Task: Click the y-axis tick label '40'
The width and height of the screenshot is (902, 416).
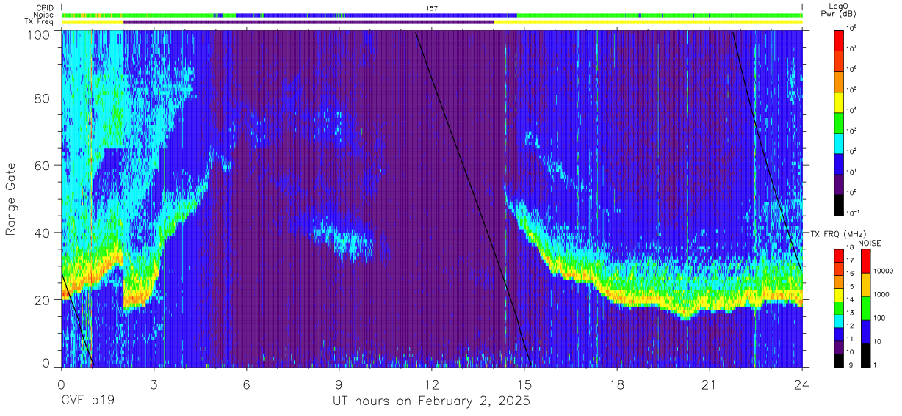Action: tap(43, 233)
